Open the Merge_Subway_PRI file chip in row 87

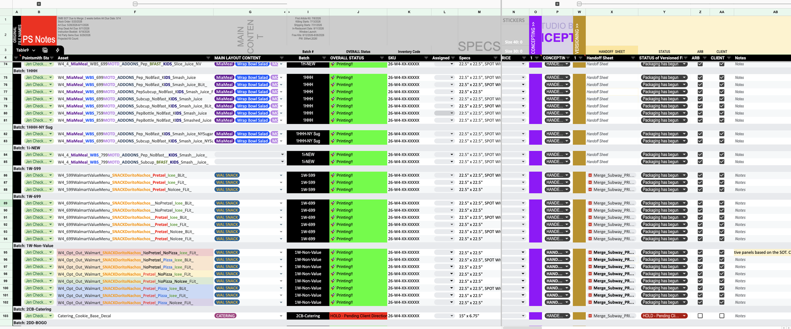(611, 182)
